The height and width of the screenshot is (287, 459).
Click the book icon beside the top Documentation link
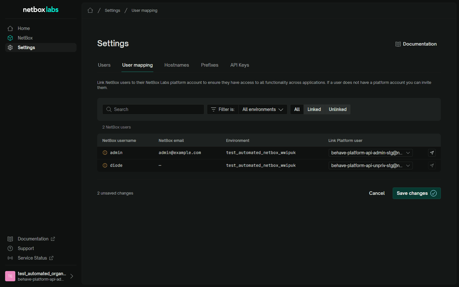coord(398,44)
